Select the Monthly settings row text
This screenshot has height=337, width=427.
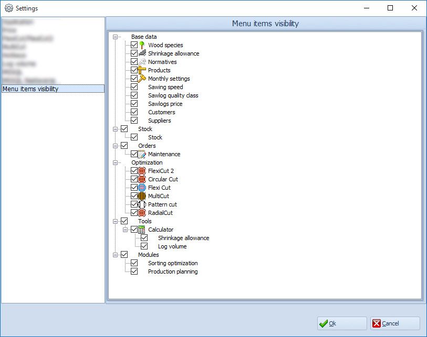point(169,79)
